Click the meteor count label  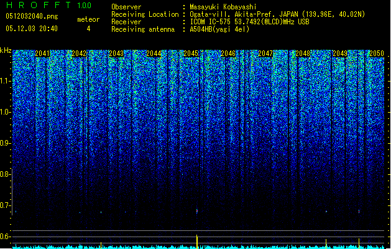[88, 19]
